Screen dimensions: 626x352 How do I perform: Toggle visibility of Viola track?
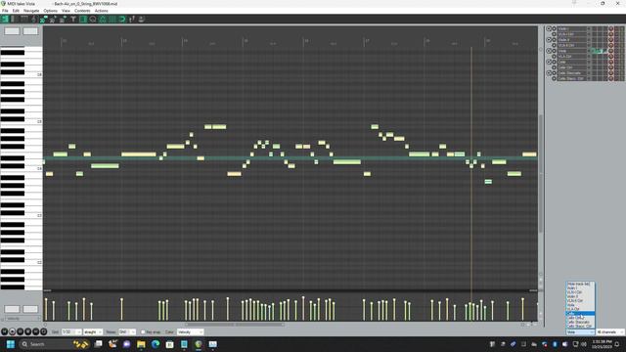click(x=549, y=51)
